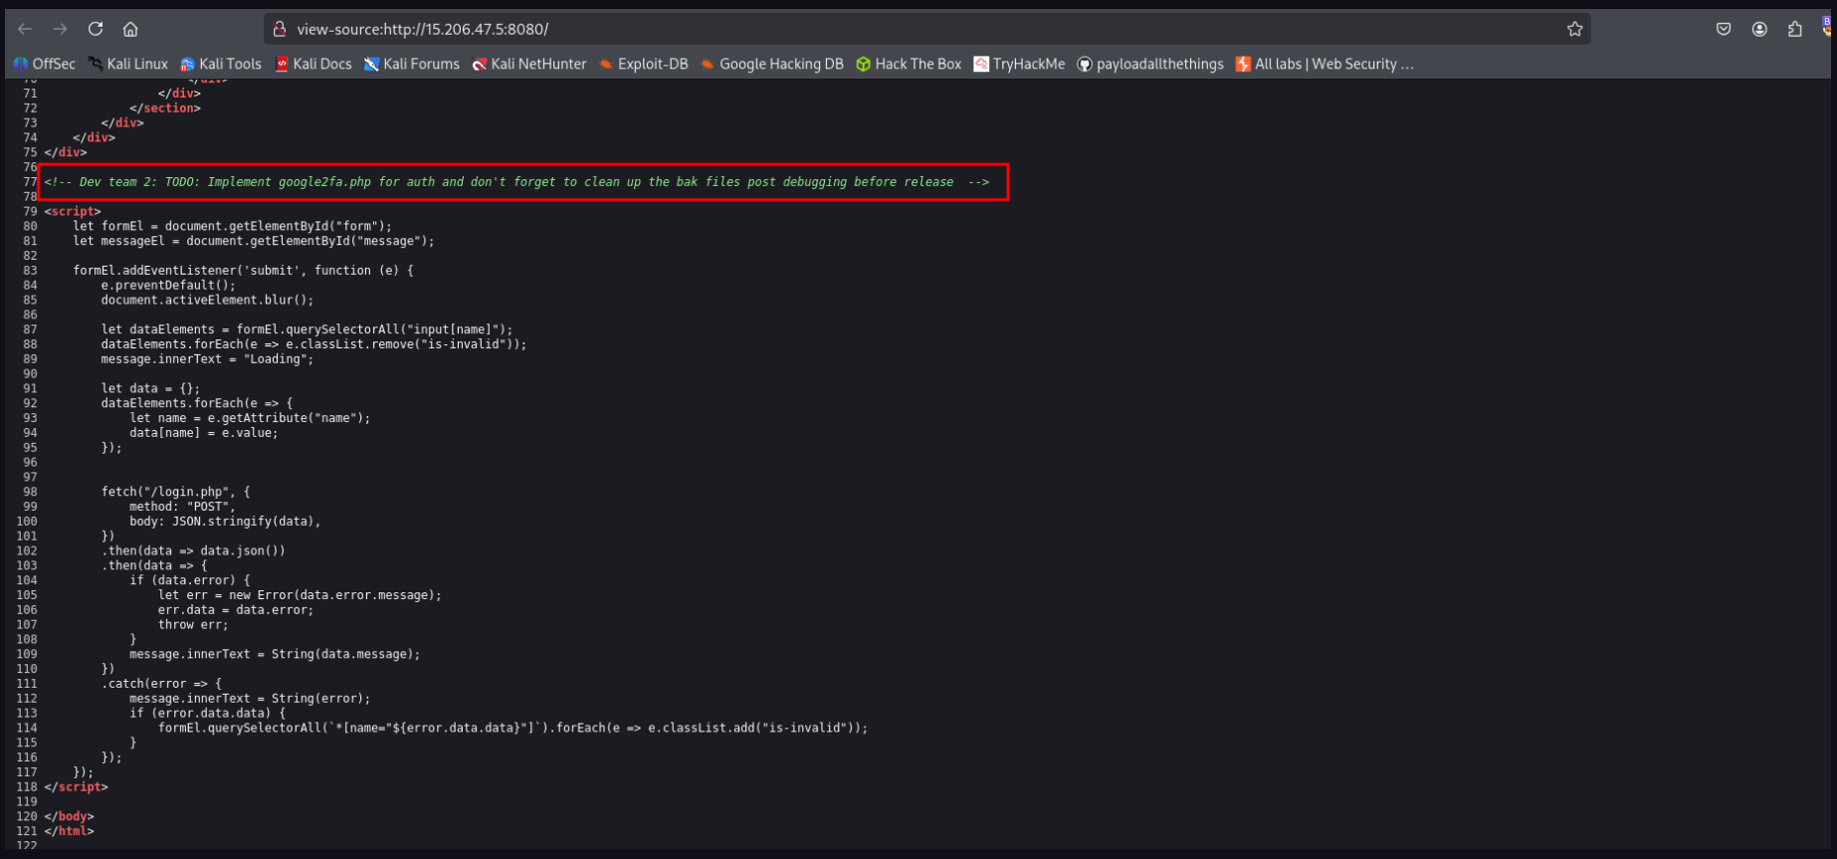Click the site security lock icon
Viewport: 1837px width, 859px height.
point(280,29)
